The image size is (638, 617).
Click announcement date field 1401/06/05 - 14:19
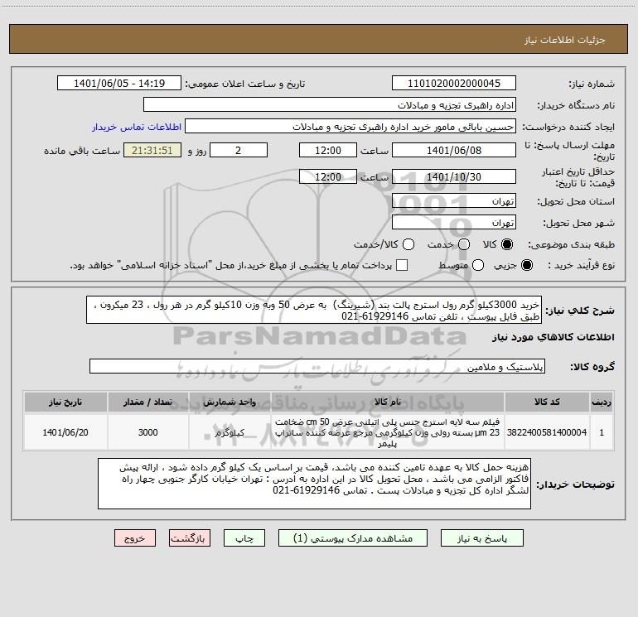tap(119, 83)
